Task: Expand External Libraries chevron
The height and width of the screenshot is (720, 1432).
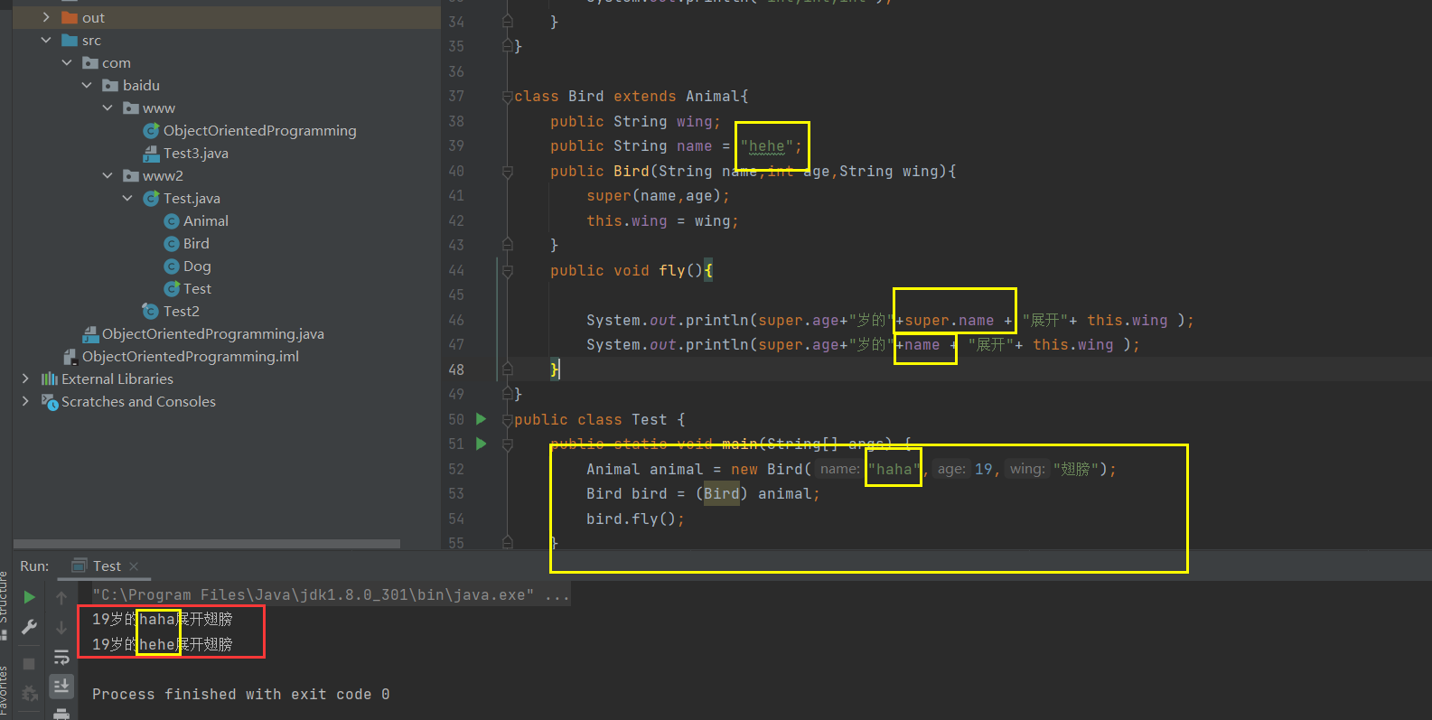Action: point(25,379)
